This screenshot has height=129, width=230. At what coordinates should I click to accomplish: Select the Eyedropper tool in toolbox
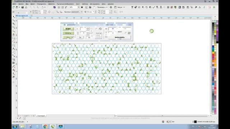coord(14,67)
